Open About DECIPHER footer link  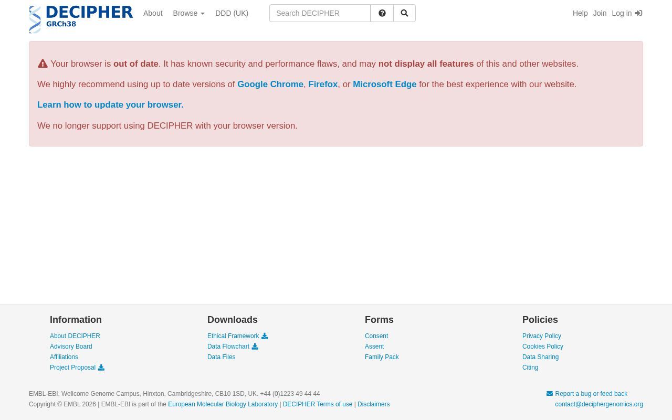pos(75,336)
